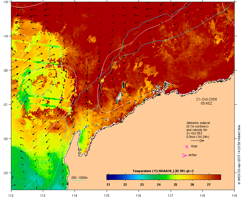Click the IMOS copyright timestamp vertical text
Image resolution: width=243 pixels, height=197 pixels.
(239, 154)
